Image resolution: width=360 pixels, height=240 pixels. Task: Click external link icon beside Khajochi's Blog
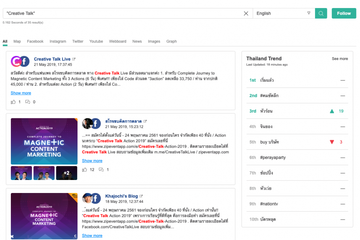pos(141,196)
